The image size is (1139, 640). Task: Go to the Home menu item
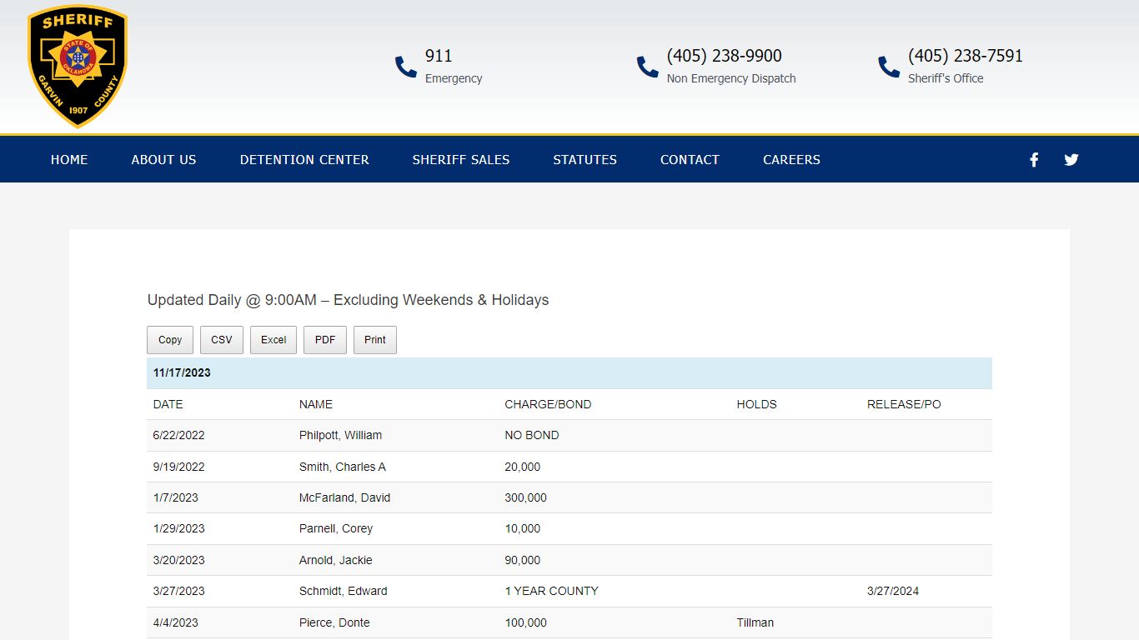pos(69,160)
